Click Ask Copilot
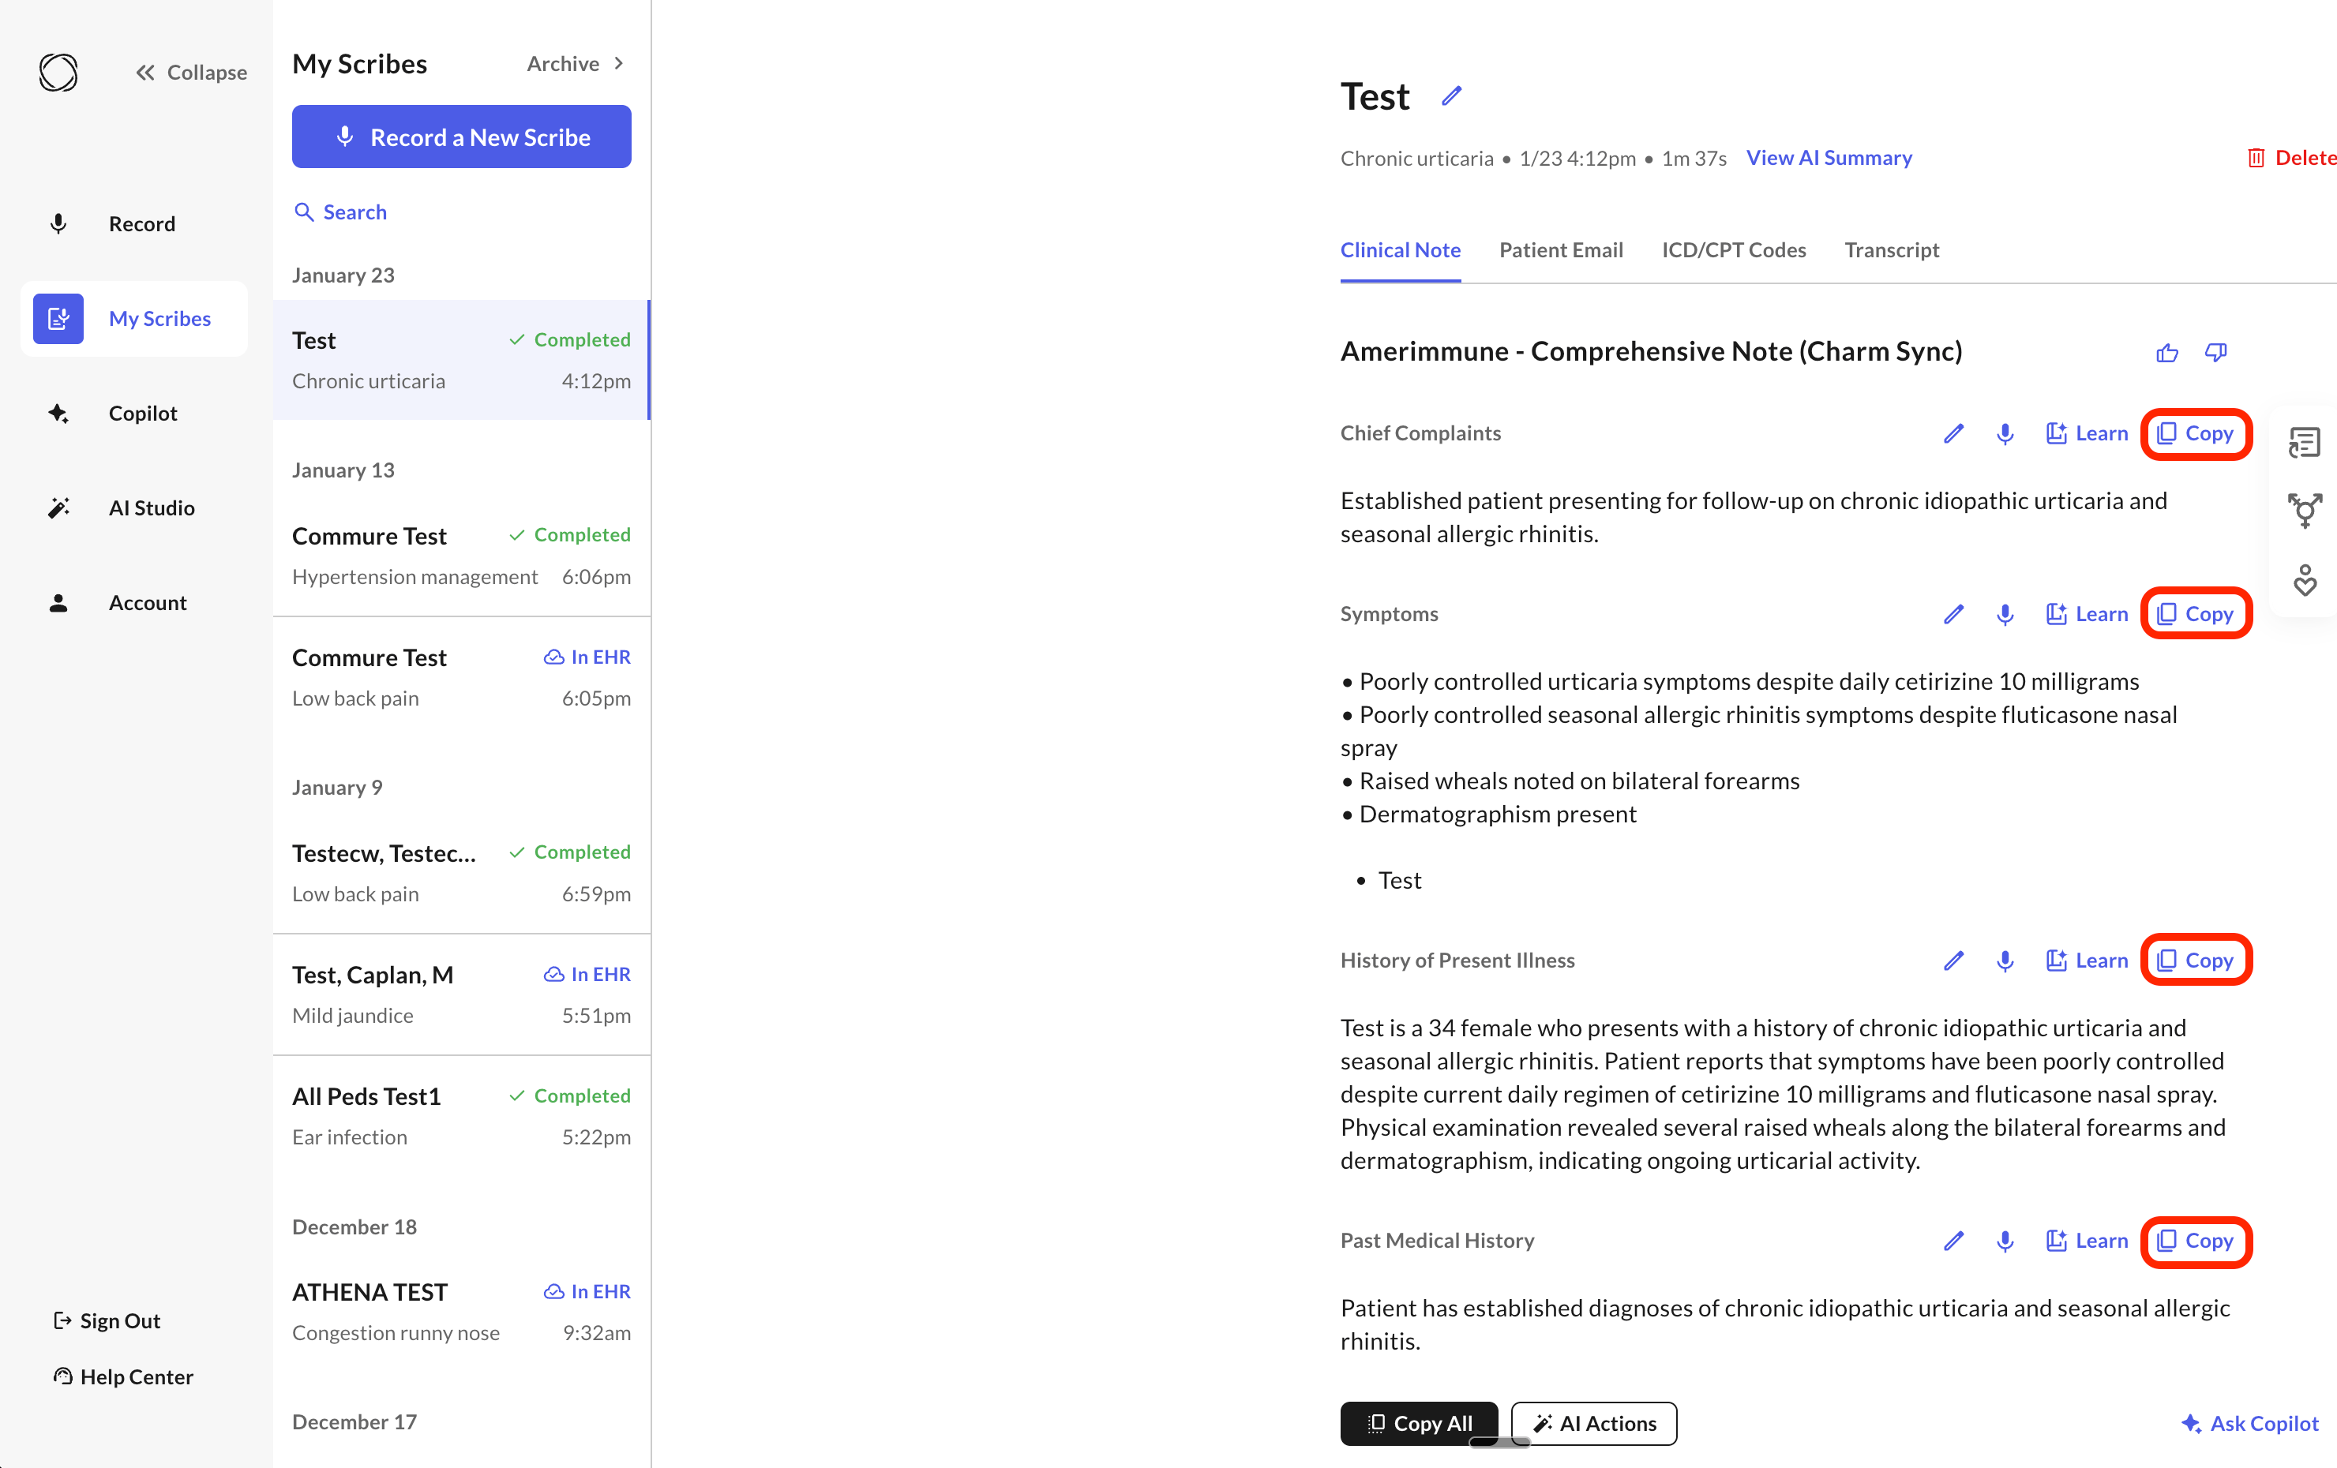The height and width of the screenshot is (1468, 2337). 2249,1423
